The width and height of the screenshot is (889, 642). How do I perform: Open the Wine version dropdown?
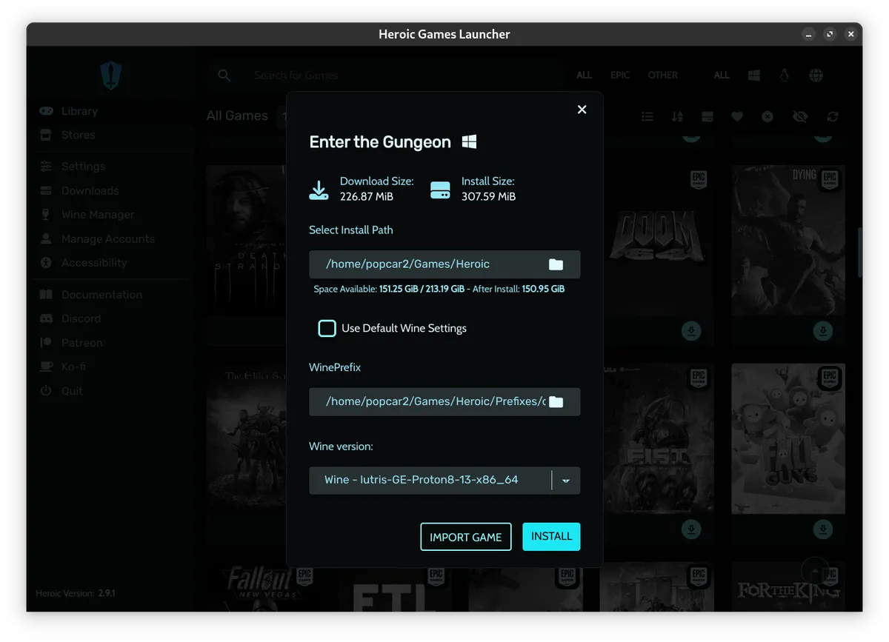[566, 480]
